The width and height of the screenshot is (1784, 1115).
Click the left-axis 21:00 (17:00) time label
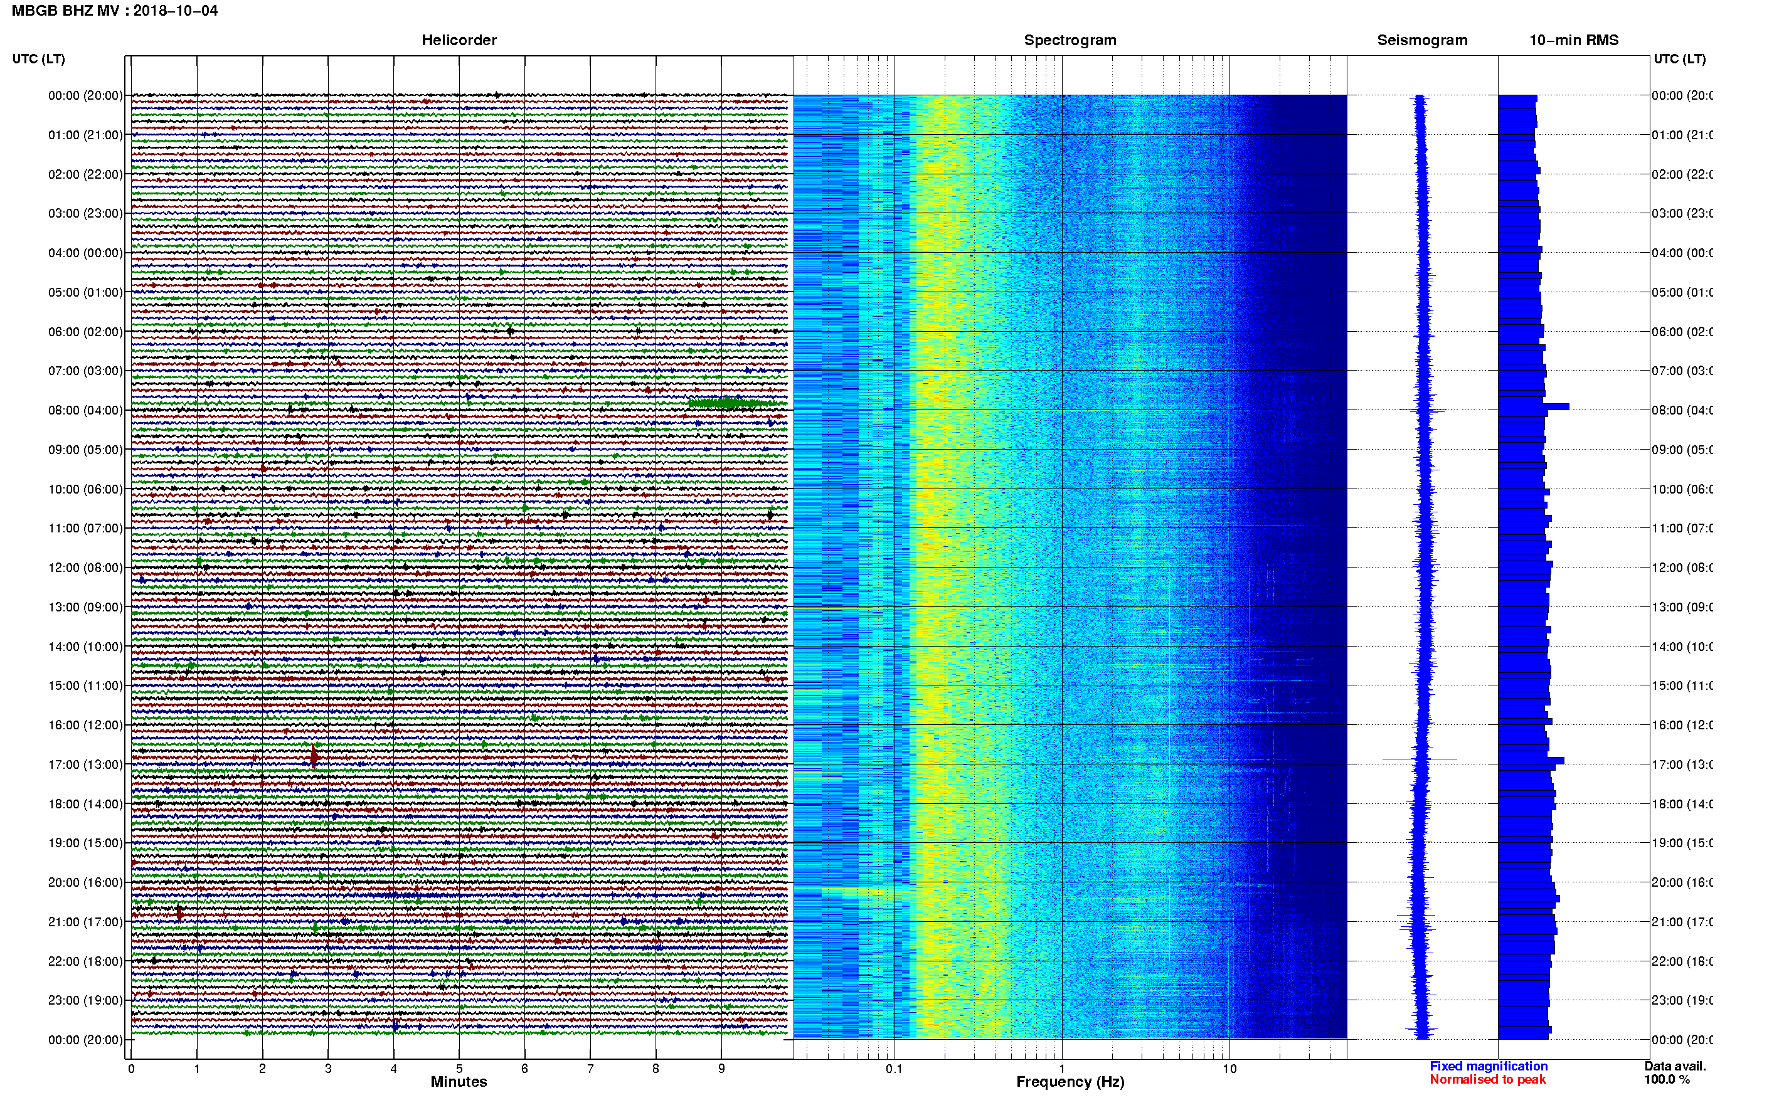click(85, 922)
